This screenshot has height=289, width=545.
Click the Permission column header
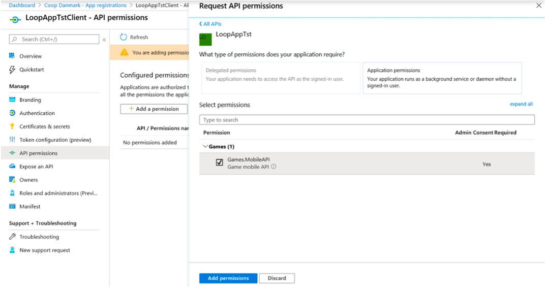[x=217, y=133]
